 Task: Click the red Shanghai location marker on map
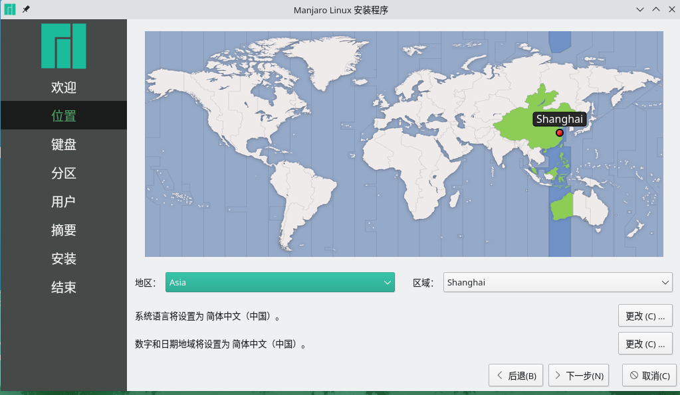[560, 133]
